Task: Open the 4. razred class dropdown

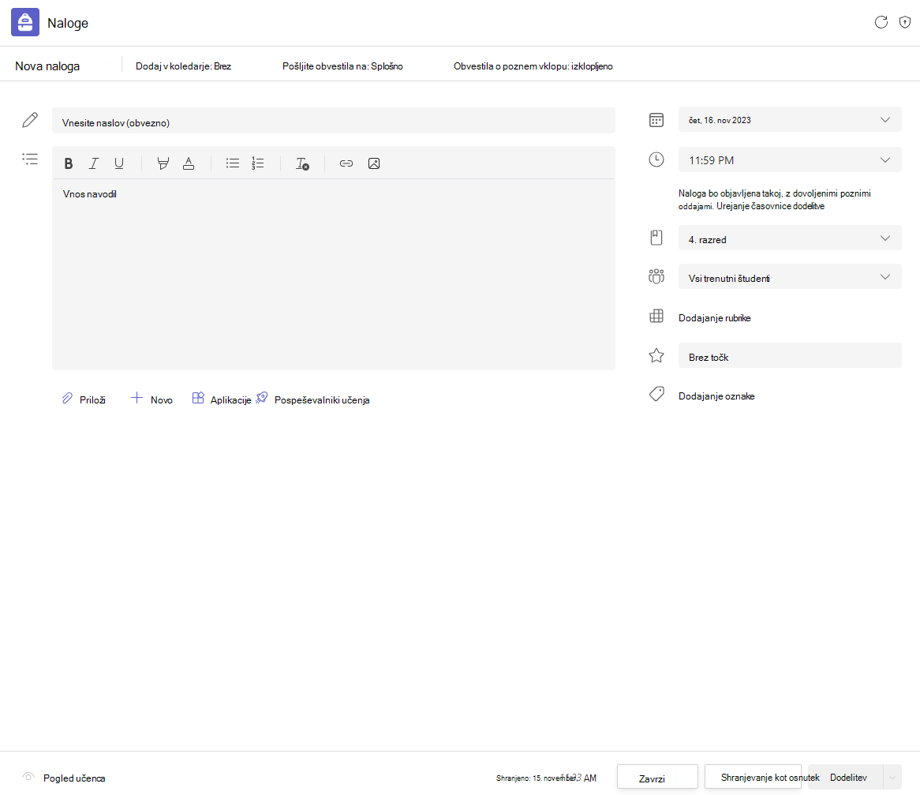Action: click(790, 238)
